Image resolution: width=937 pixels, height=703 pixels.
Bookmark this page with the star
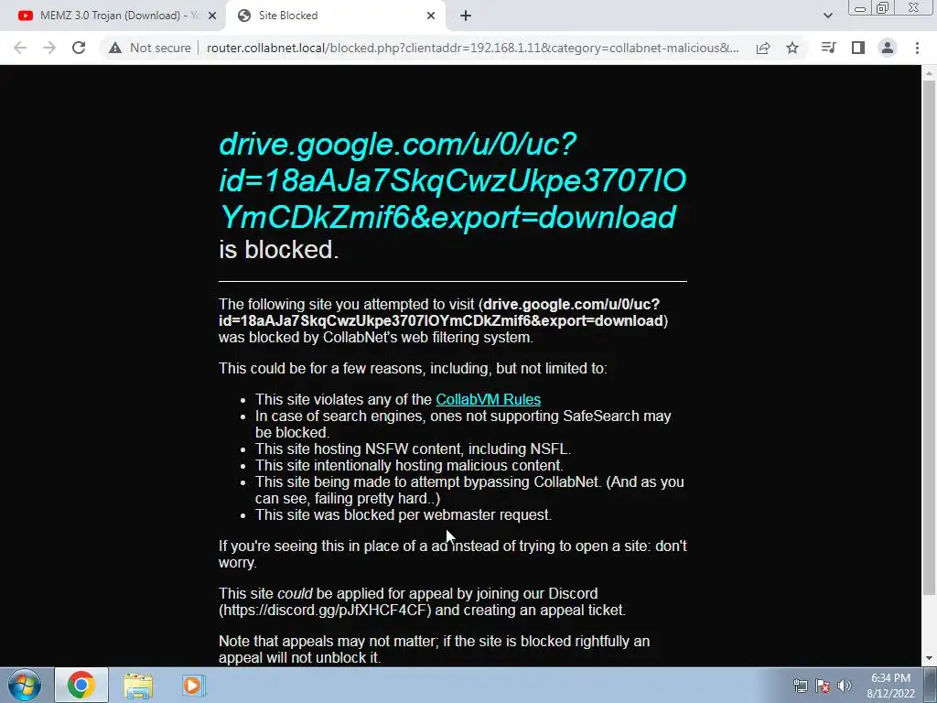tap(792, 48)
